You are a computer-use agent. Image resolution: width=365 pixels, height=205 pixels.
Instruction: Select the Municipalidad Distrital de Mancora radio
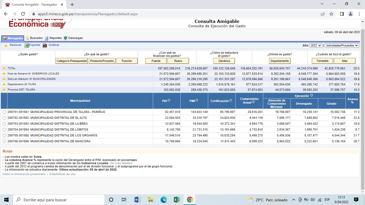point(4,141)
